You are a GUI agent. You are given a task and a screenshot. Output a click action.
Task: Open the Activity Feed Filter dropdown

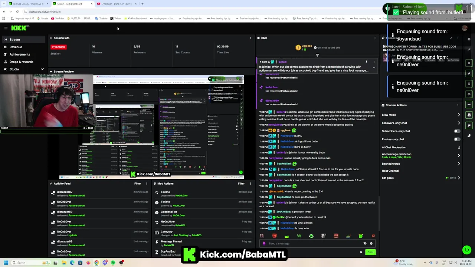pos(137,184)
